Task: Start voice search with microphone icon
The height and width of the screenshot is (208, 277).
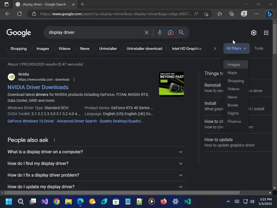Action: click(x=160, y=32)
